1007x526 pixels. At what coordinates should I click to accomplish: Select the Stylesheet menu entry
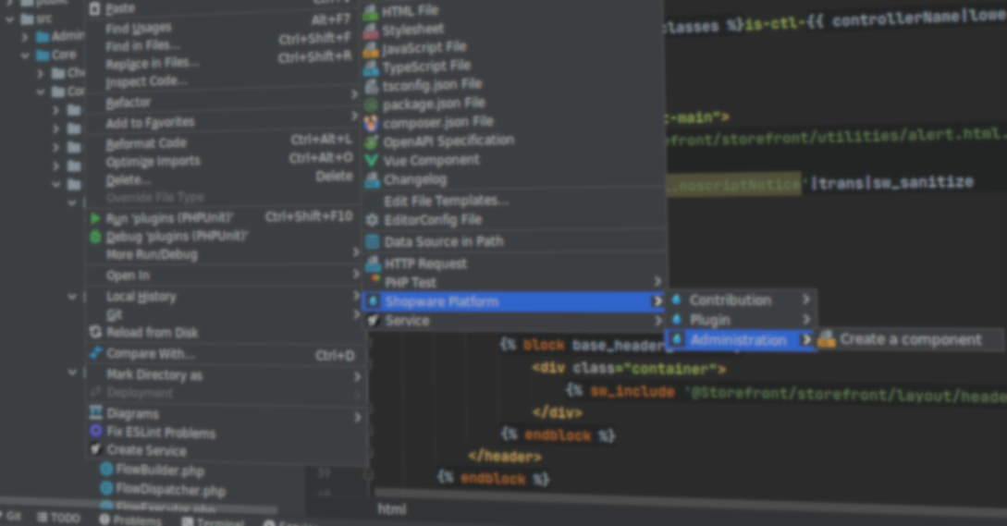click(x=412, y=30)
